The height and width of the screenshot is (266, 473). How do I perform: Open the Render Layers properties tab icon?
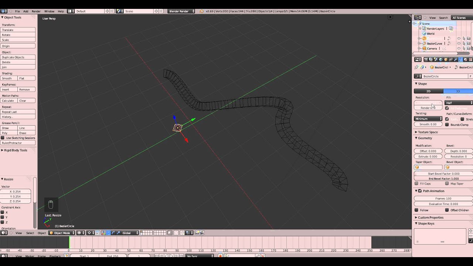tap(431, 59)
